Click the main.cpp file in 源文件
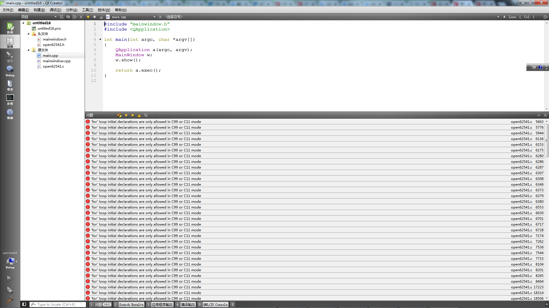 click(50, 55)
